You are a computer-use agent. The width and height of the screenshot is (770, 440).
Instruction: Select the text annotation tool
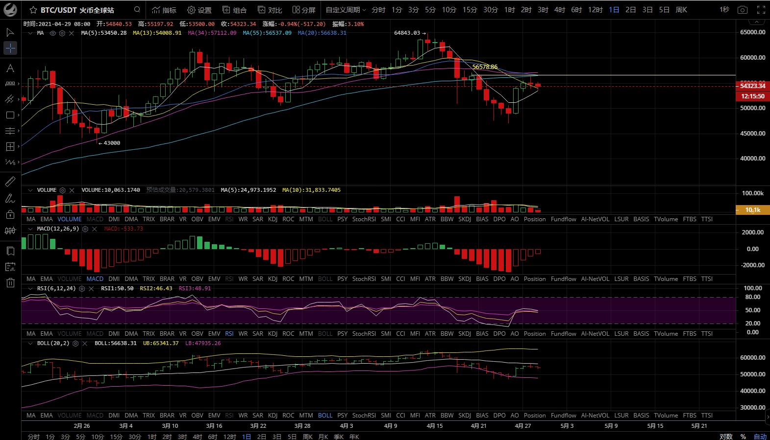coord(10,68)
